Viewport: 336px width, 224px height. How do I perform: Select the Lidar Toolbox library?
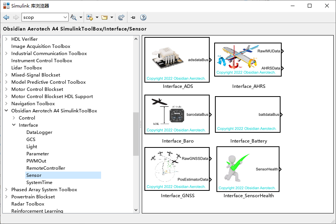pos(26,68)
